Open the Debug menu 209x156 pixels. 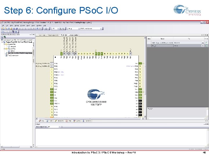tap(17, 25)
